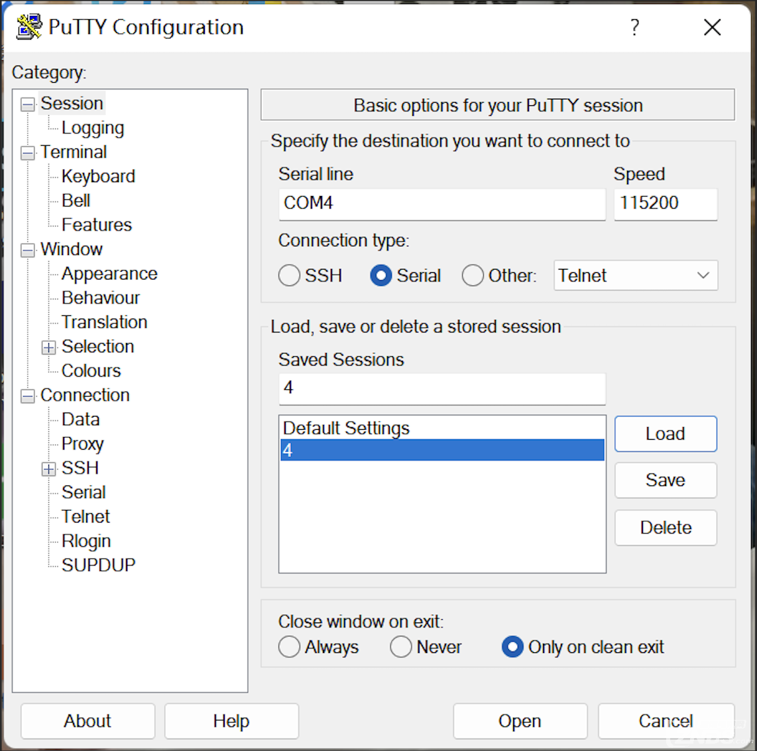Select the SSH connection type radio button

click(289, 275)
